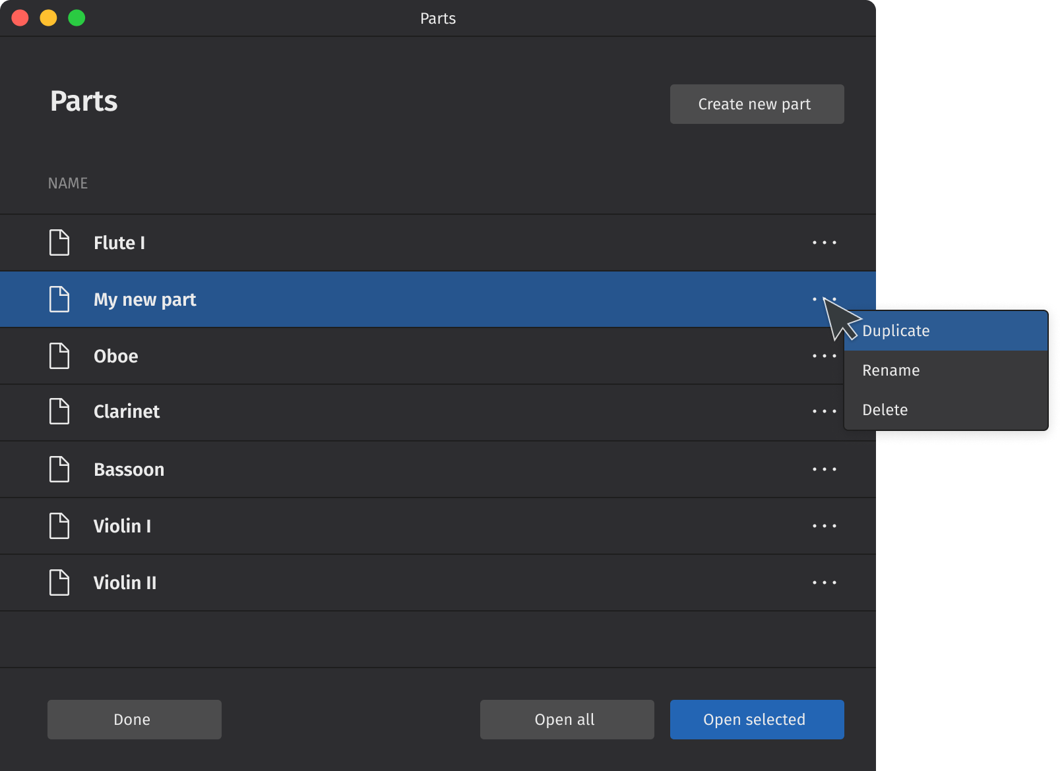Click the document icon next to My new part

[59, 299]
